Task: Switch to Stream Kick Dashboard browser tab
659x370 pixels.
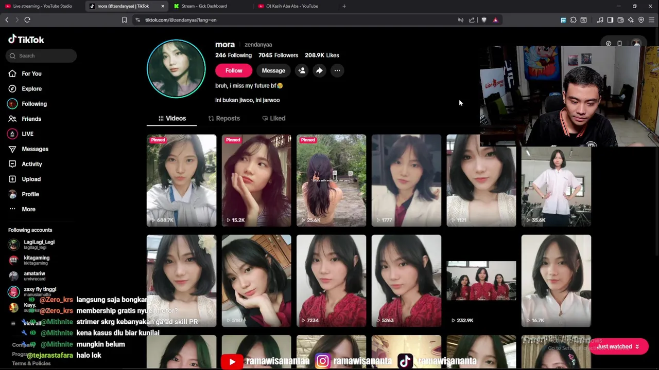Action: (x=204, y=6)
